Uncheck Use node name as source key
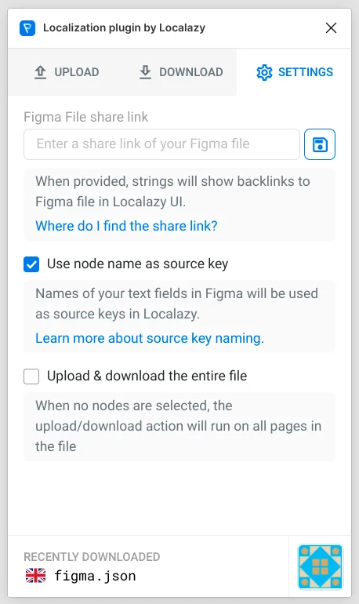Viewport: 359px width, 604px height. (x=31, y=264)
